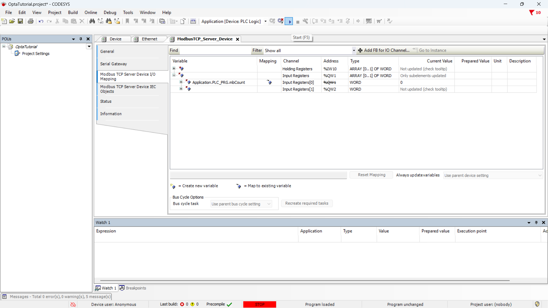
Task: Save the project with floppy icon
Action: [x=20, y=21]
